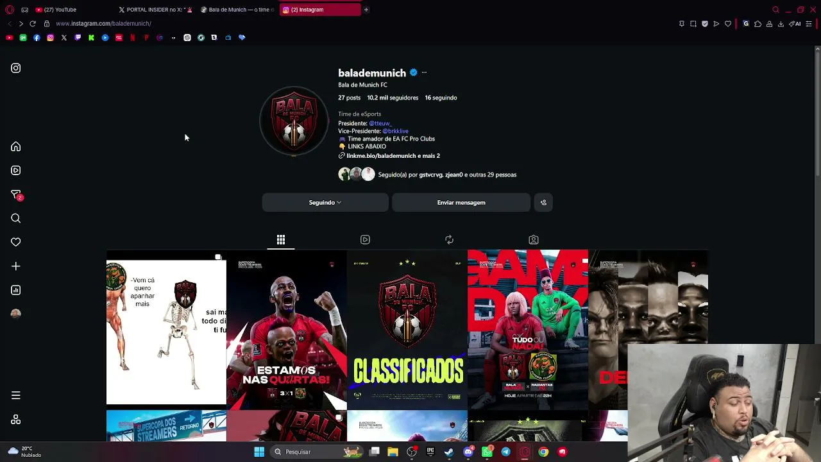
Task: Open the Opera menu logo icon
Action: coord(10,10)
